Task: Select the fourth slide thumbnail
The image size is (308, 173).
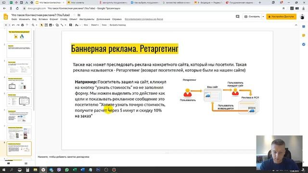Action: coord(19,83)
